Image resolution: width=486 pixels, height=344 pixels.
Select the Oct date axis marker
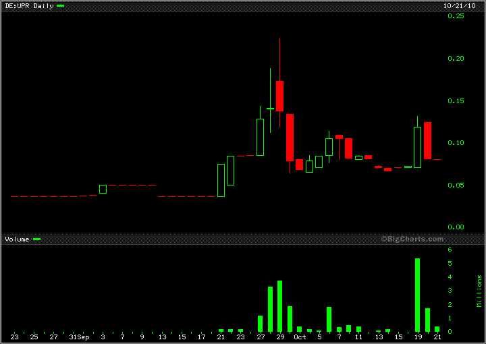[x=300, y=337]
